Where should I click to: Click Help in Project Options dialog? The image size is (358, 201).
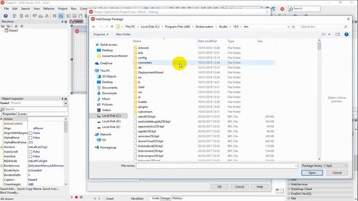click(260, 186)
